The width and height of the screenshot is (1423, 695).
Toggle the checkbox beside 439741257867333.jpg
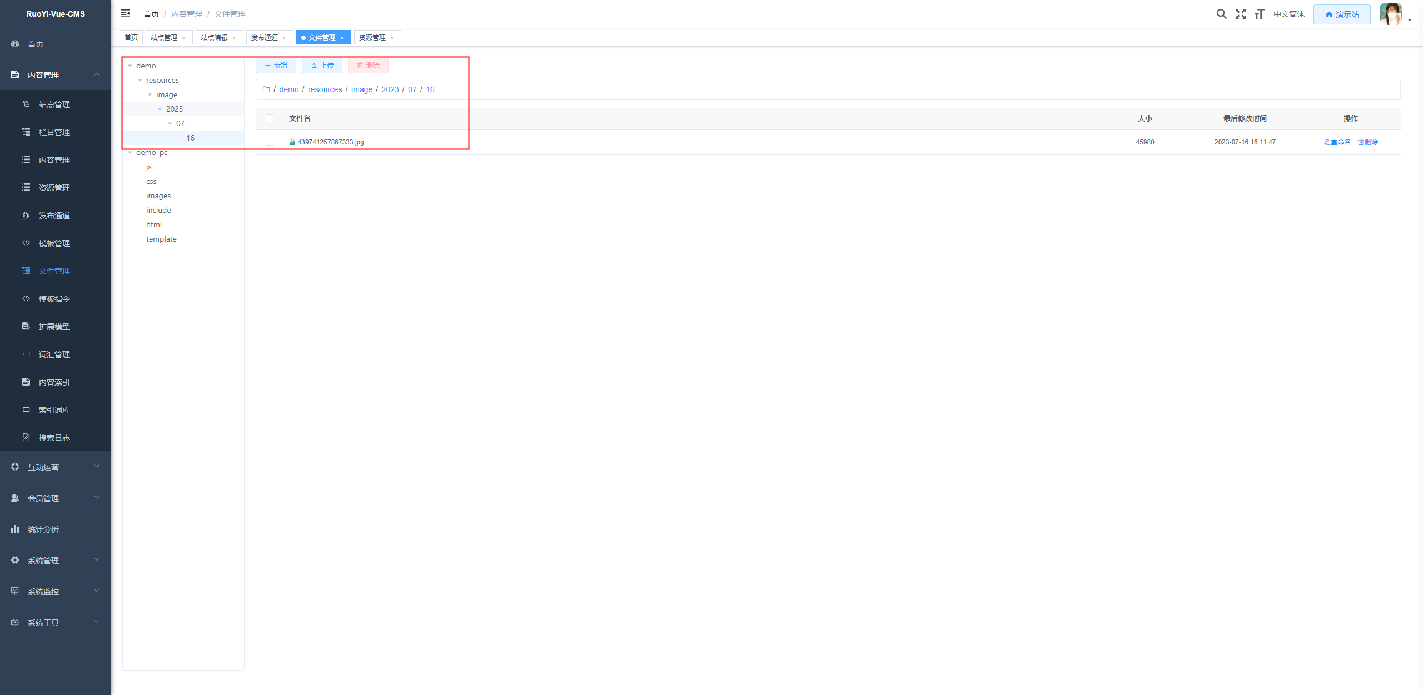pyautogui.click(x=268, y=142)
